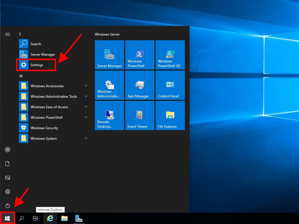
Task: Open the File Explorer tile
Action: [x=170, y=116]
